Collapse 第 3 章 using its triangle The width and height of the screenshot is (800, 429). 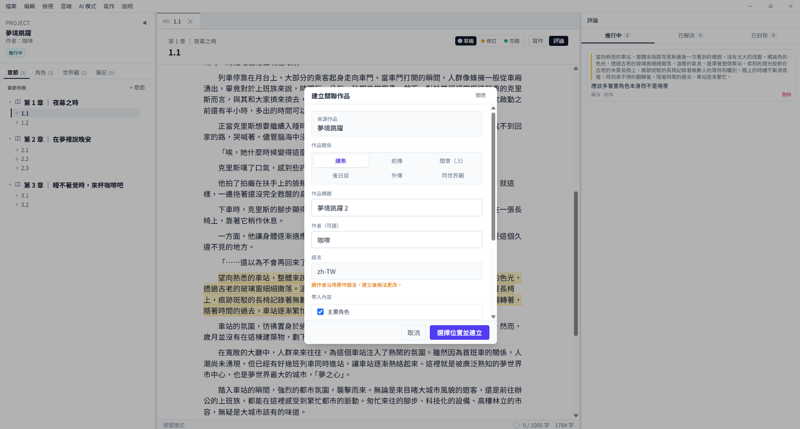[x=10, y=185]
